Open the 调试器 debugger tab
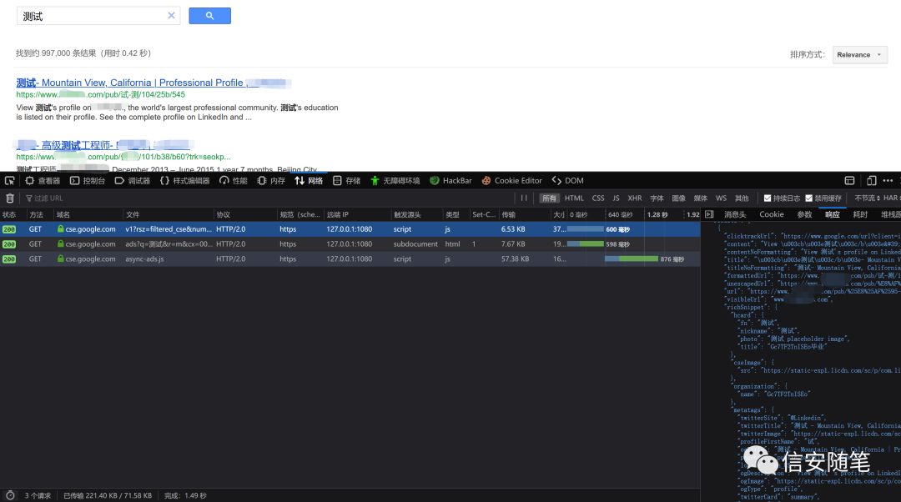The width and height of the screenshot is (901, 502). (132, 181)
